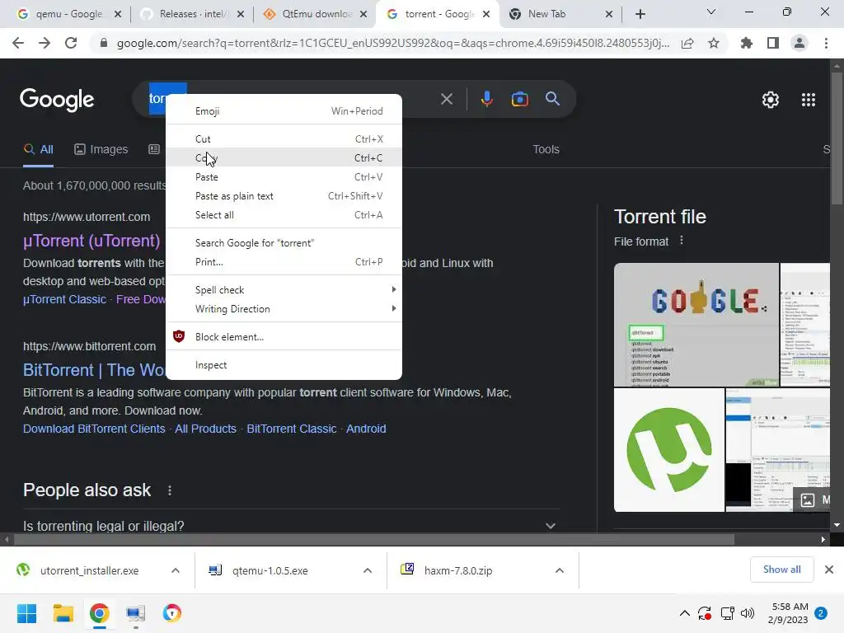844x633 pixels.
Task: Choose Paste from context menu
Action: [x=284, y=177]
